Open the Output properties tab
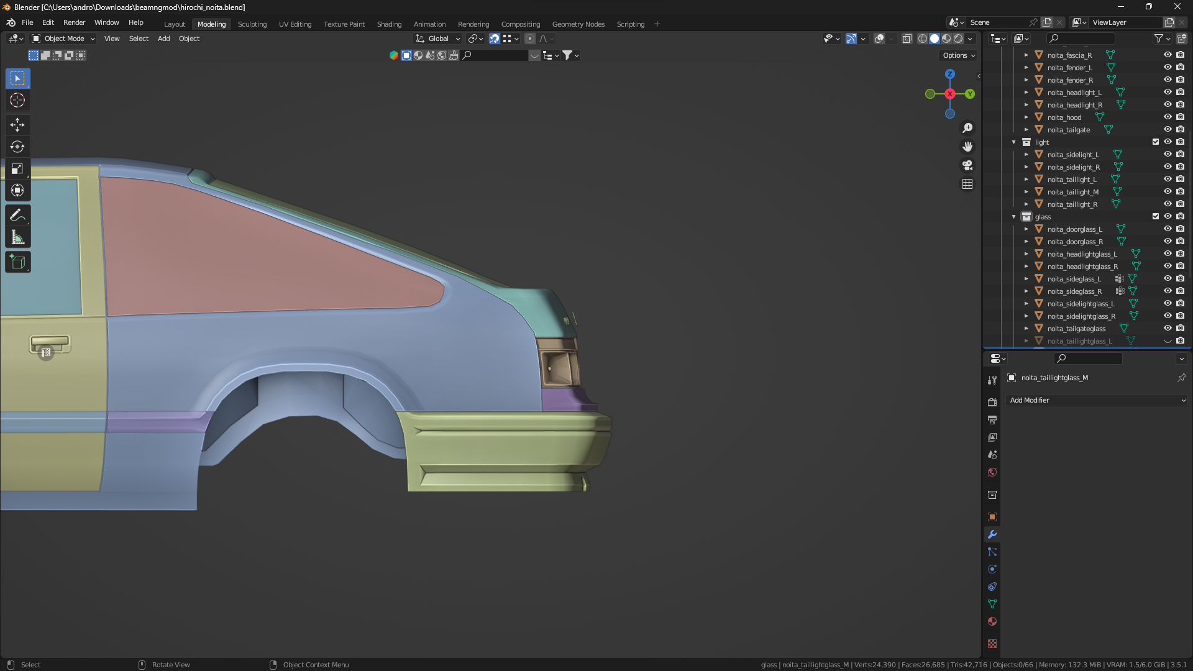Screen dimensions: 1193x671 click(992, 420)
